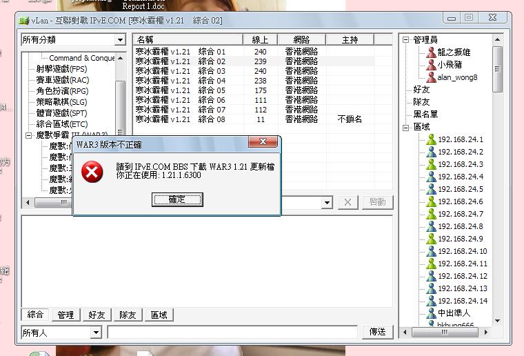This screenshot has width=524, height=356.
Task: Close the WAR3 版本不正確 dialog
Action: [263, 141]
